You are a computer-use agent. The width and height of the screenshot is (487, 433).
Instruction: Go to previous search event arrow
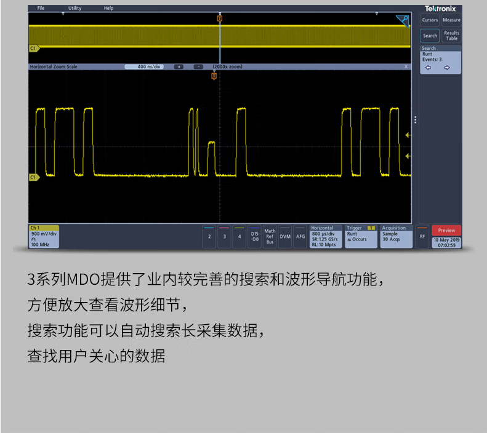point(428,68)
